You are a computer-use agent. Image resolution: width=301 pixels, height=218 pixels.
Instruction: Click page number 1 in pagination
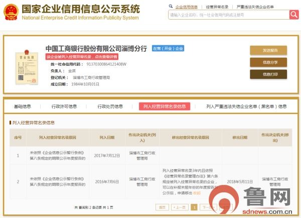[x=194, y=207]
